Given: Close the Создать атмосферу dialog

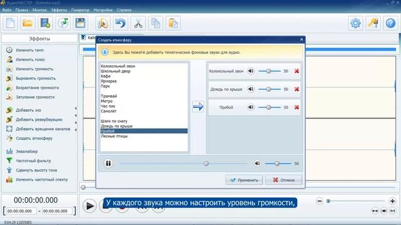Looking at the screenshot, I should tap(301, 39).
